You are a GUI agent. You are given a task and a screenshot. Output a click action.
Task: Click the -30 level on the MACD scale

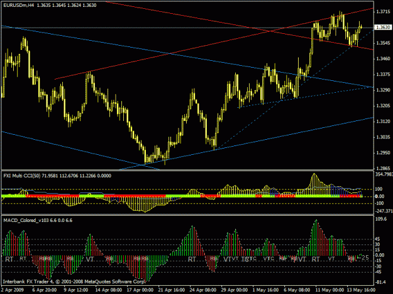(379, 266)
